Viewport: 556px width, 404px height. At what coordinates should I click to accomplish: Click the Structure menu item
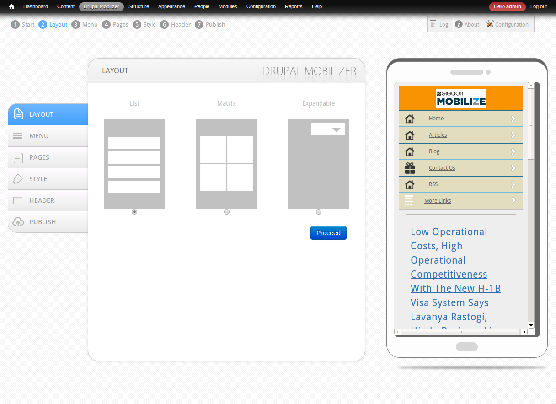[x=139, y=6]
